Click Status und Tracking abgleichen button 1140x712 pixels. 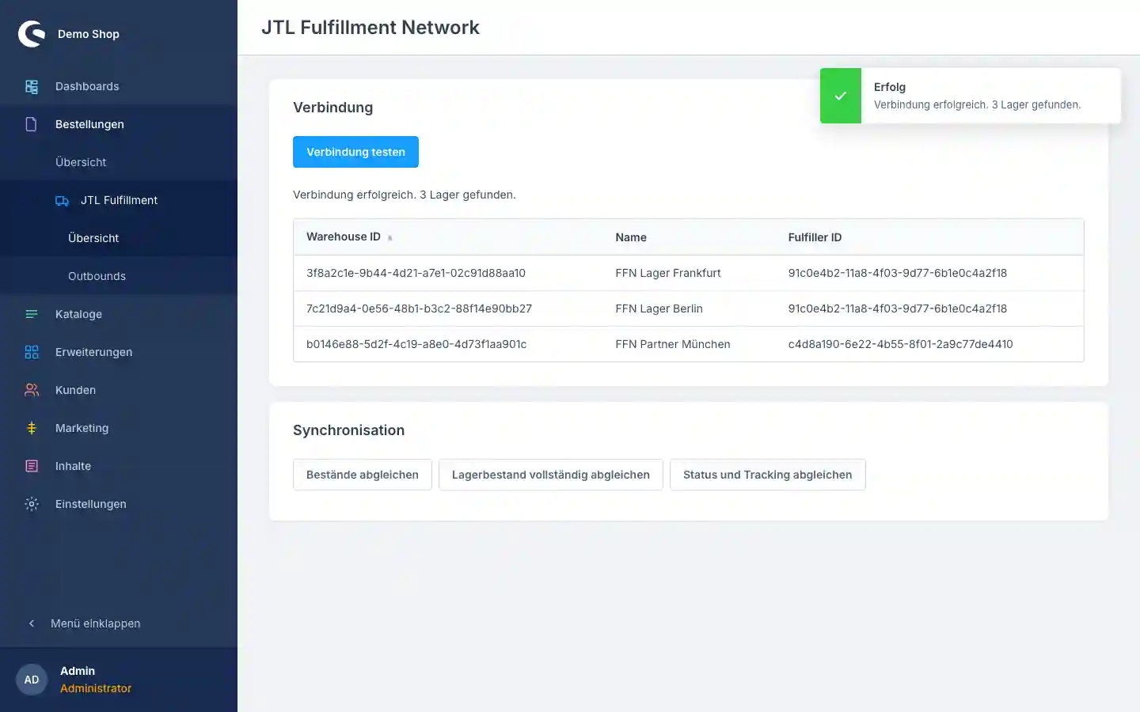(768, 475)
